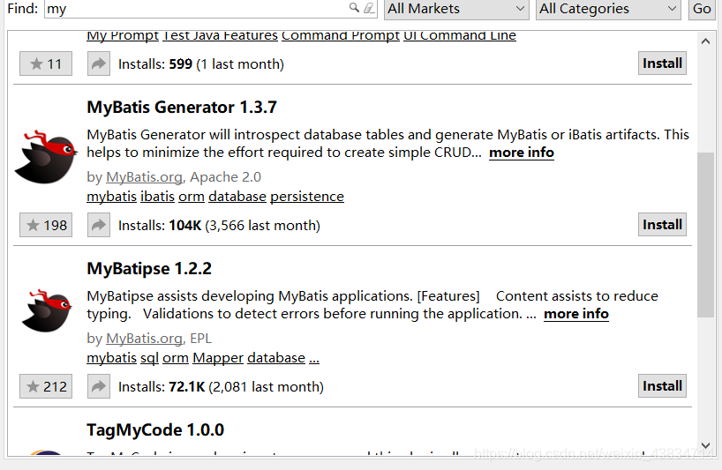Star MyBatis Generator with 198 favorites
The image size is (722, 470).
pyautogui.click(x=46, y=225)
